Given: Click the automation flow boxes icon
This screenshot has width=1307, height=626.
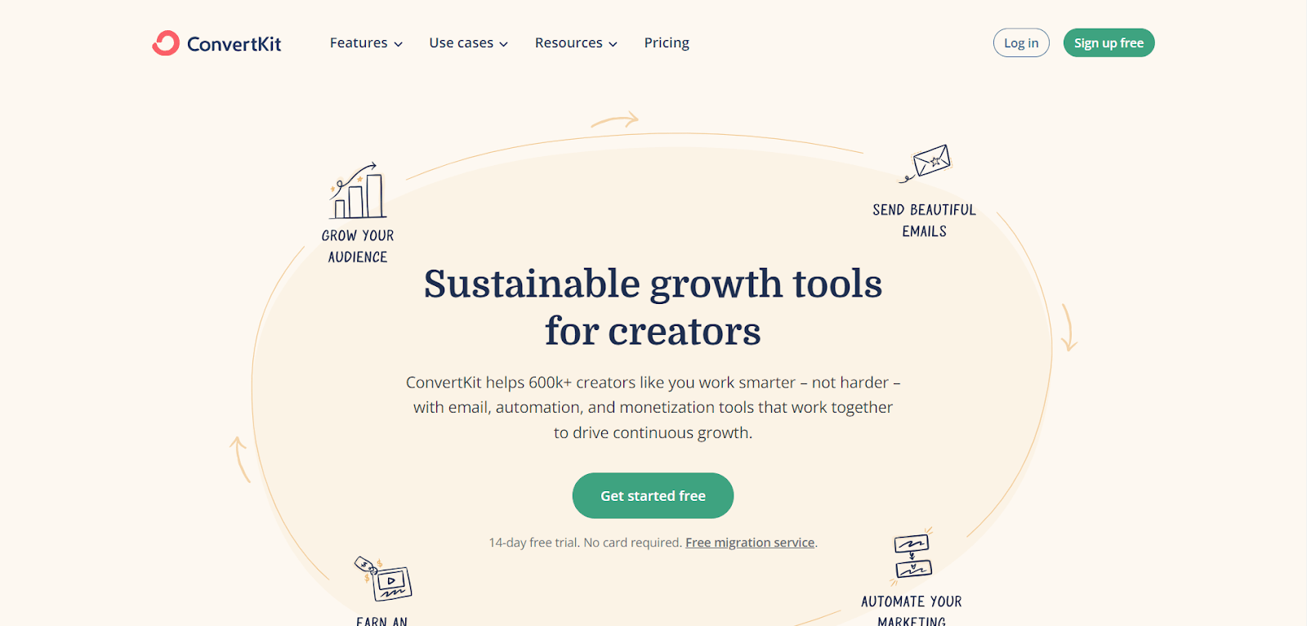Looking at the screenshot, I should click(x=912, y=556).
